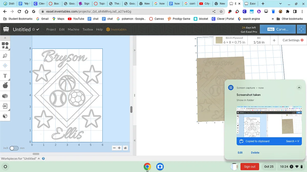Click the home reset view button
The image size is (307, 172).
coord(125,148)
